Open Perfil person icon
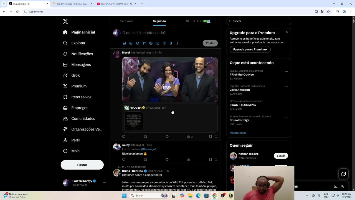Image resolution: width=355 pixels, height=200 pixels. point(65,140)
